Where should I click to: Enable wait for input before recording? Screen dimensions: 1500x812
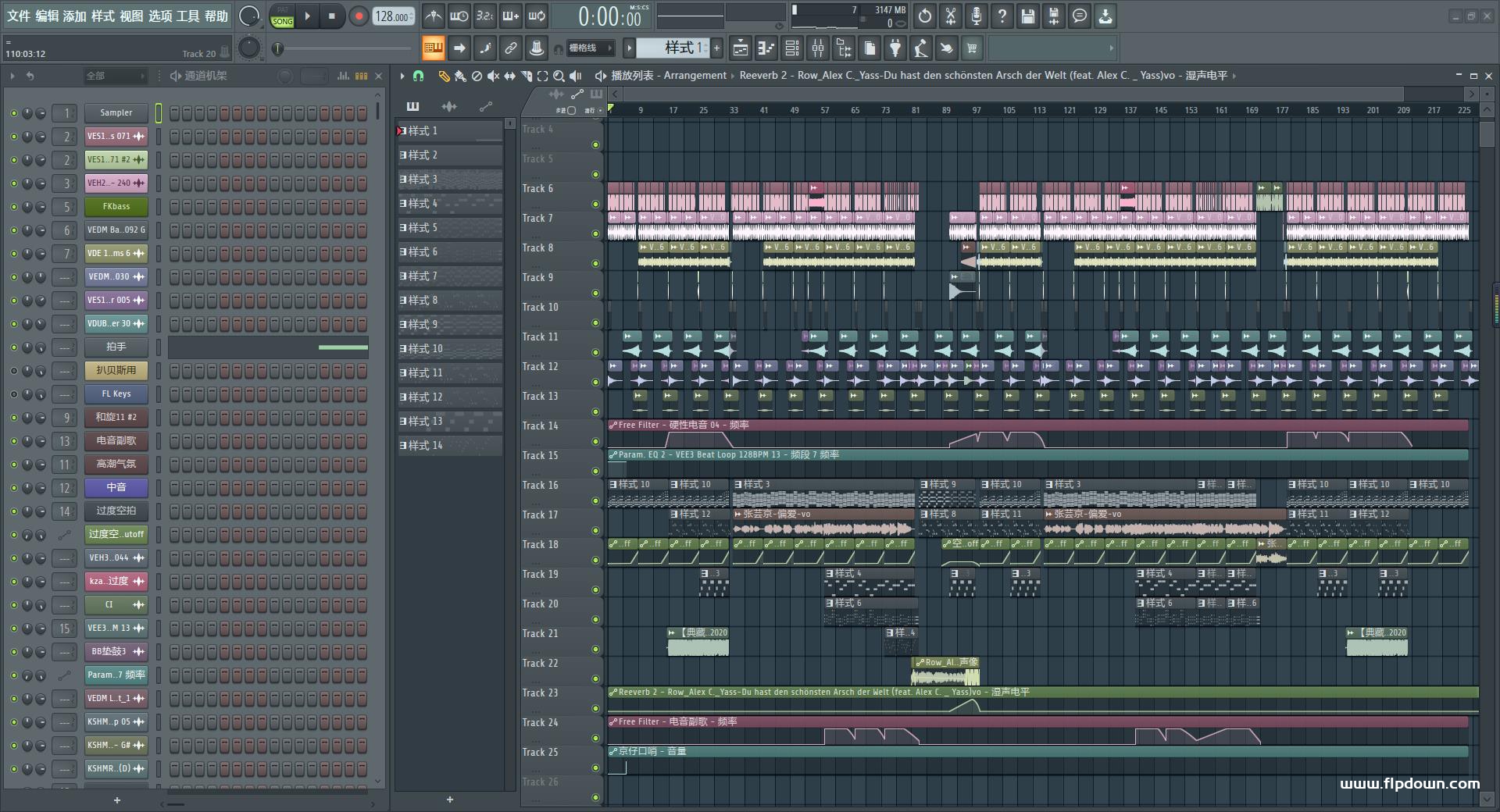459,16
